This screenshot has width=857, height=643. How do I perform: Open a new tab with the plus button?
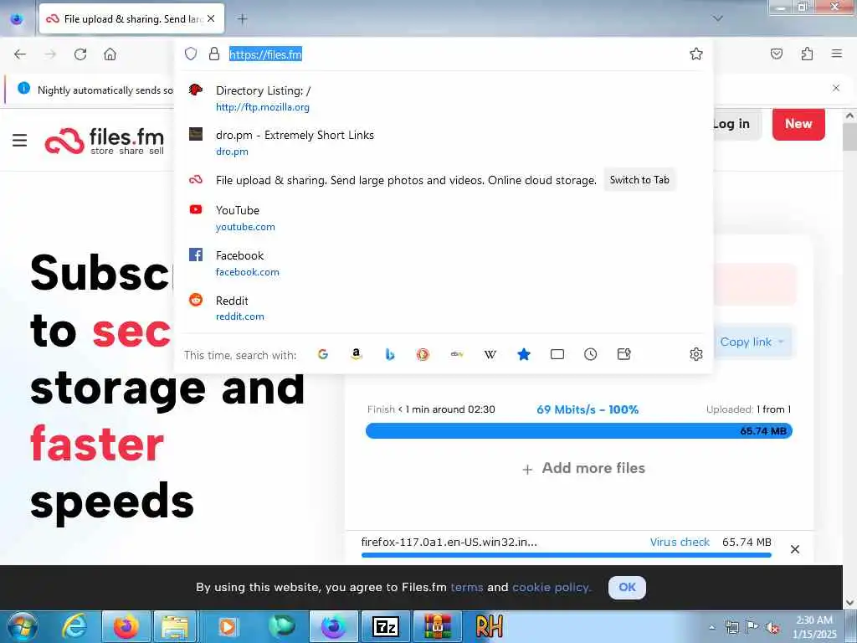coord(242,18)
